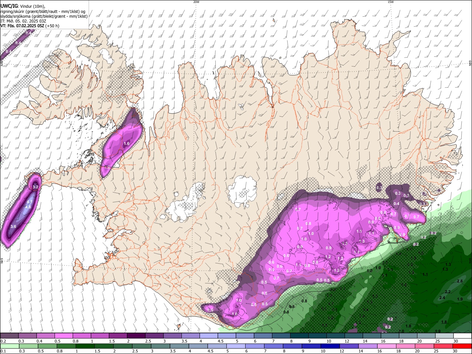Click the line 'rigning/skúrir (grænt/blátt/rautt - mm/1klst) og'
The image size is (472, 354).
pyautogui.click(x=43, y=11)
